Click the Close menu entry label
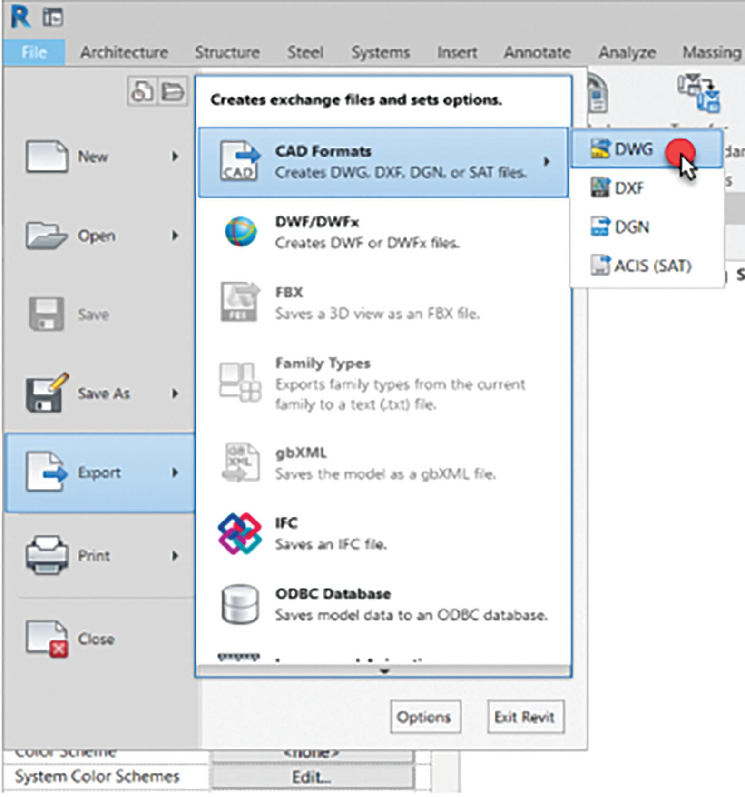This screenshot has height=797, width=745. [96, 639]
